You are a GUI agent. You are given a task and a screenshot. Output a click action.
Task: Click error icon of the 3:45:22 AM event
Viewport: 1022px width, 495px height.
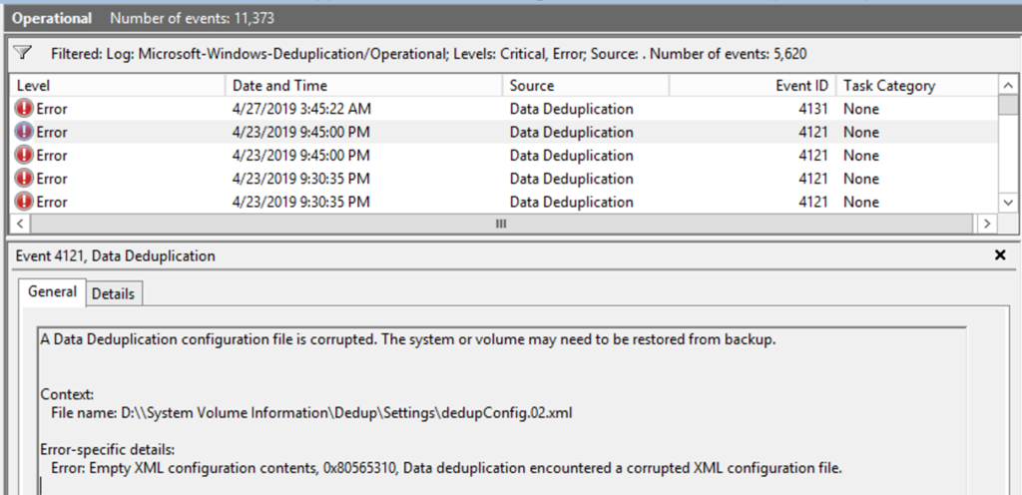pyautogui.click(x=25, y=109)
